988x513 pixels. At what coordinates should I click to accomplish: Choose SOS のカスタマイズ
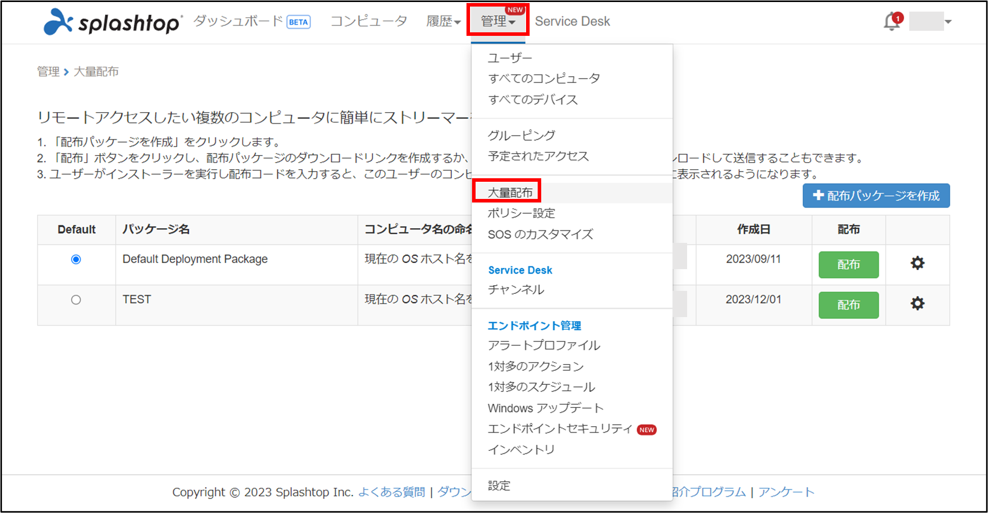[540, 234]
